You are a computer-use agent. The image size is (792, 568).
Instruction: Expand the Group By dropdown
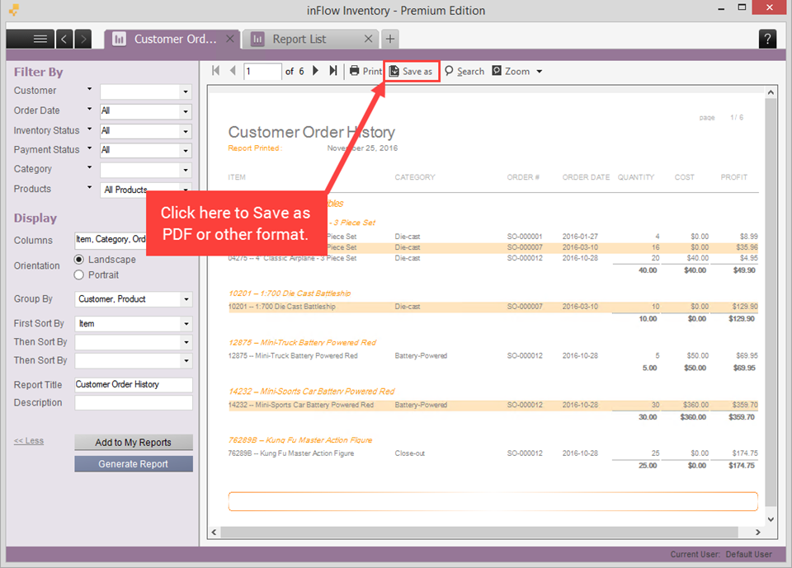click(x=186, y=299)
